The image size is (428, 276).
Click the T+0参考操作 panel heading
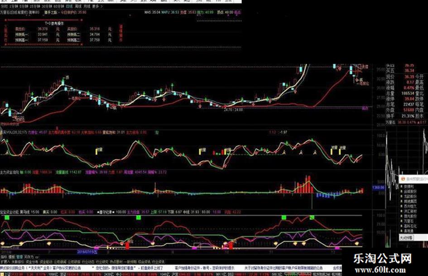[x=54, y=24]
